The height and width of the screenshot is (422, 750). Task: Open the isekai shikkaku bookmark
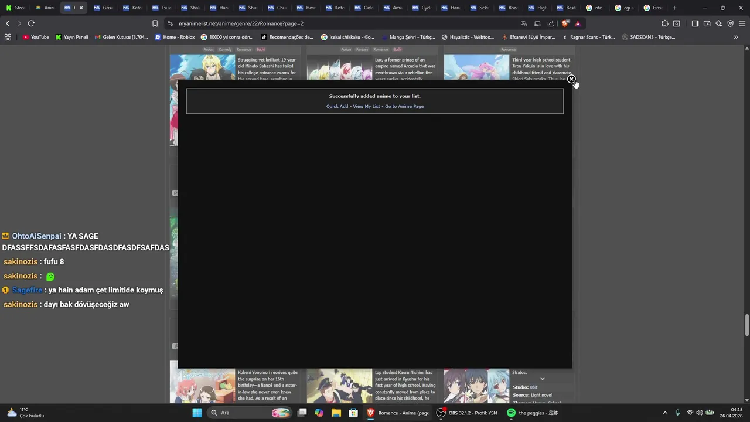click(347, 37)
